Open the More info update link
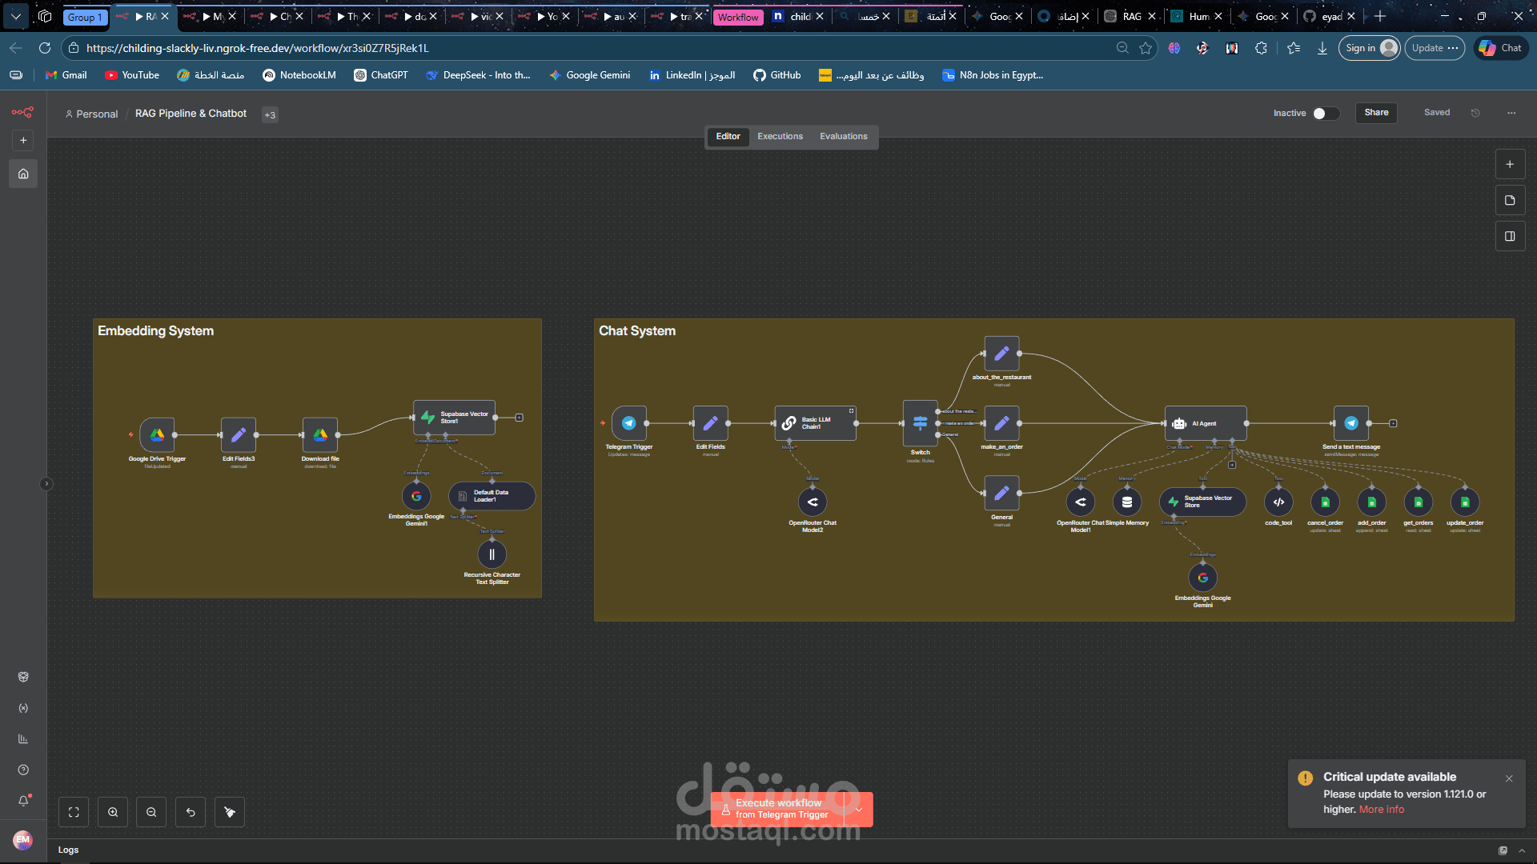This screenshot has width=1537, height=864. tap(1381, 810)
